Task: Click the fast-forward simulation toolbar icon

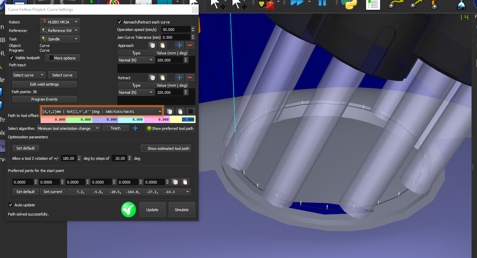Action: [x=296, y=3]
